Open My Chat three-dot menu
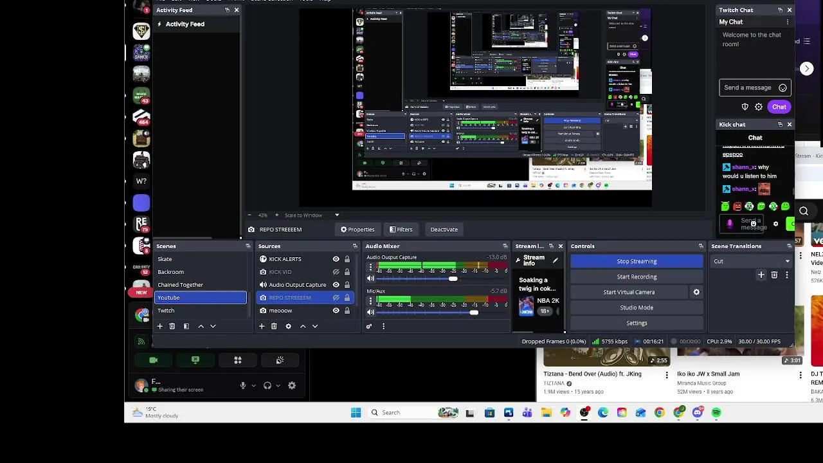Image resolution: width=823 pixels, height=463 pixels. pyautogui.click(x=788, y=22)
